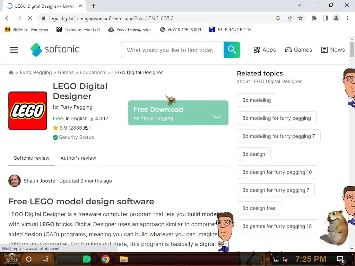Screen dimensions: 355x266
Task: Click in the Softonic search field
Action: coord(172,50)
